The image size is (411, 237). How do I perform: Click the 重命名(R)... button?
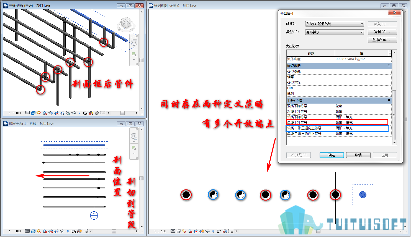tap(382, 40)
